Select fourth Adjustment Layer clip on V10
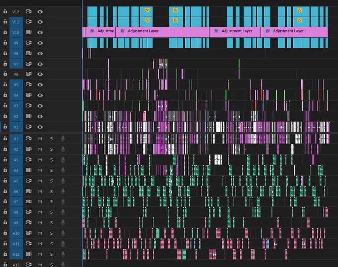Image resolution: width=338 pixels, height=267 pixels. point(294,32)
